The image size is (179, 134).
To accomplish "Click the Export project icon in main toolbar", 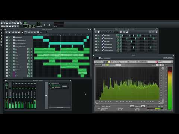I will (x=15, y=23).
